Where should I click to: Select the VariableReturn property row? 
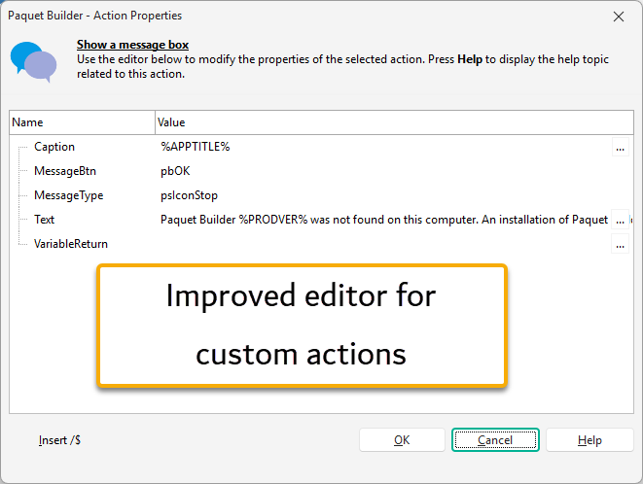[x=321, y=244]
